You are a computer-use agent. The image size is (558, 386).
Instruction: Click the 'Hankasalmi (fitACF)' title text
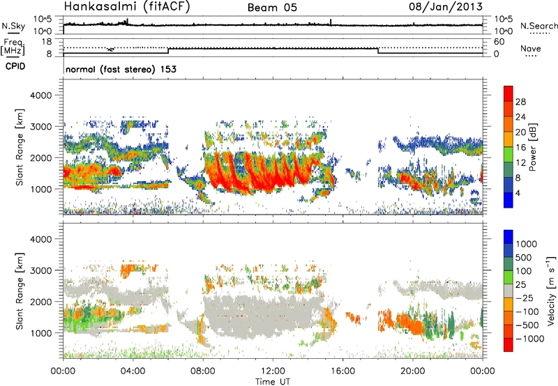click(127, 7)
